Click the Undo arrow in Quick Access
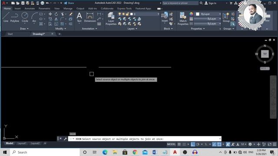Viewport: 278px width, 156px height. [x=47, y=3]
